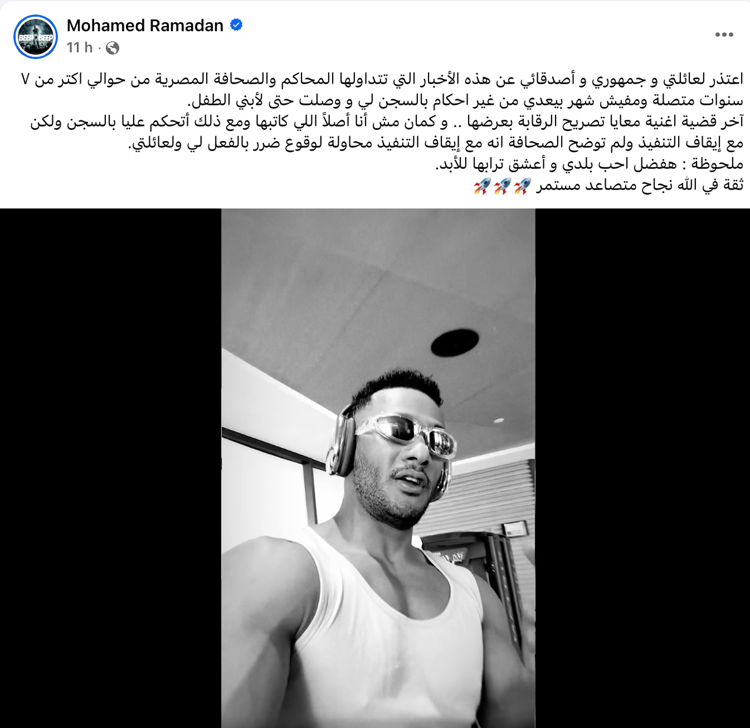Click the globe public audience icon
The image size is (750, 728).
click(112, 48)
